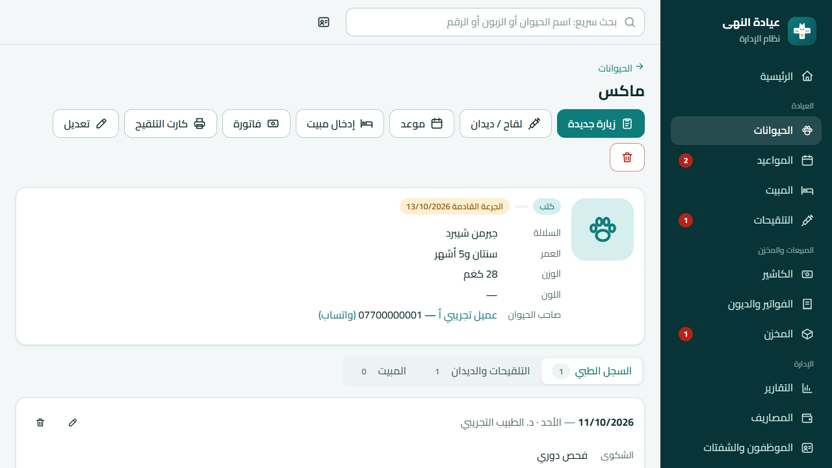Delete the 11/10/2026 visit record trash icon

coord(40,422)
